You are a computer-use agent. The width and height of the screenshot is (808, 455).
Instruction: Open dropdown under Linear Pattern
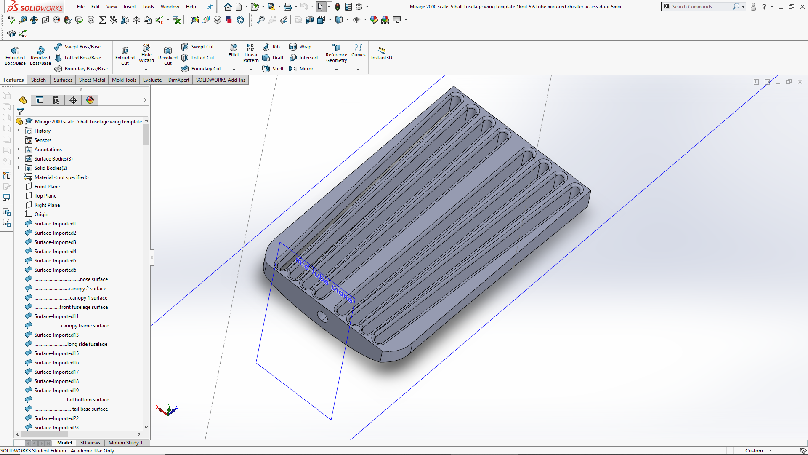(x=251, y=70)
